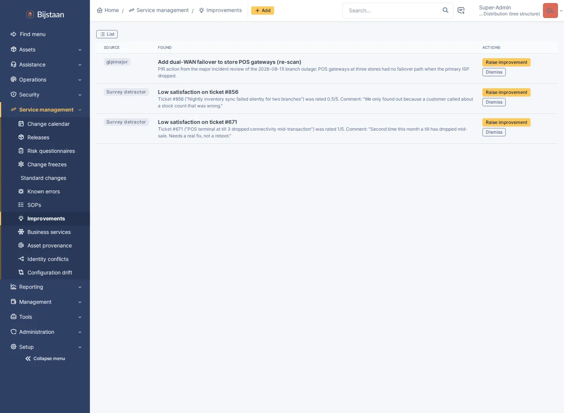Dismiss the dual-WAN failover finding

pos(494,72)
